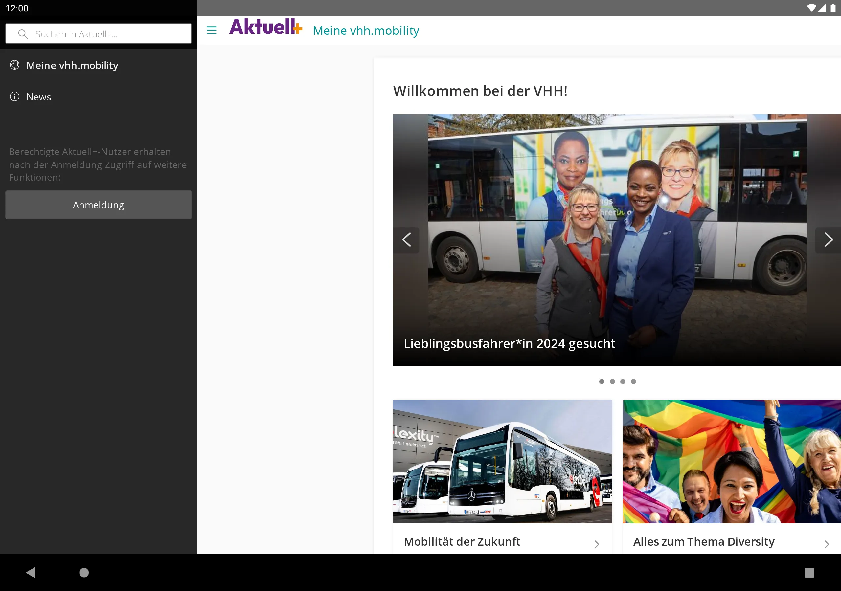Tap the Android recent apps button
Image resolution: width=841 pixels, height=591 pixels.
(809, 572)
